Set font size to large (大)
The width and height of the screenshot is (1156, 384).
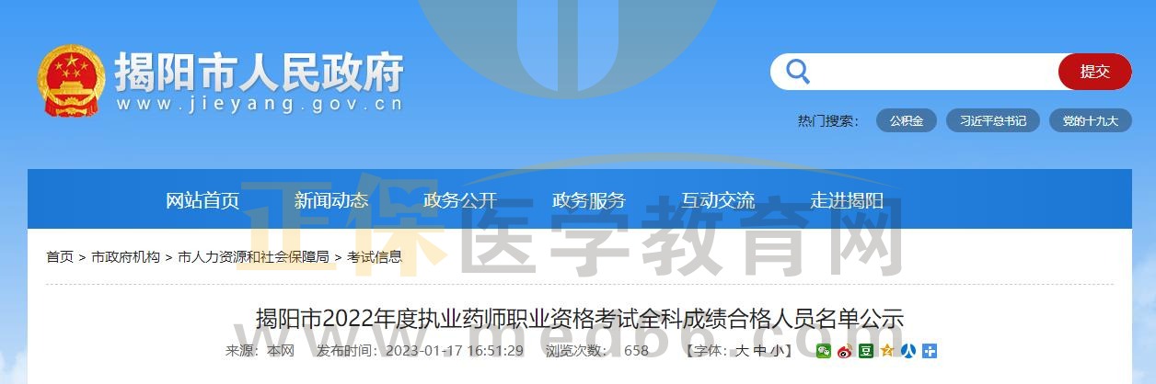point(741,351)
